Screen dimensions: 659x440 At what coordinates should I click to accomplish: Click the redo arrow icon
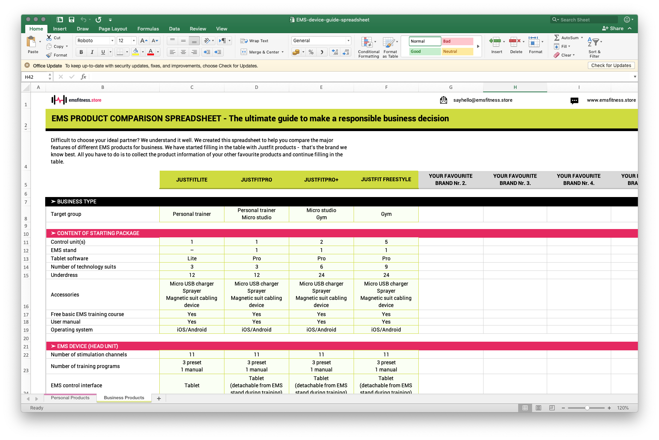pyautogui.click(x=98, y=20)
